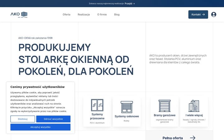Click the text 'AKO-OKNA rok założenia 1998'
The height and width of the screenshot is (140, 224).
(35, 38)
